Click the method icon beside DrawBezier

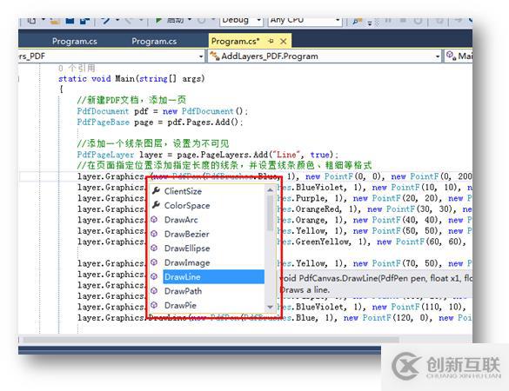point(154,234)
